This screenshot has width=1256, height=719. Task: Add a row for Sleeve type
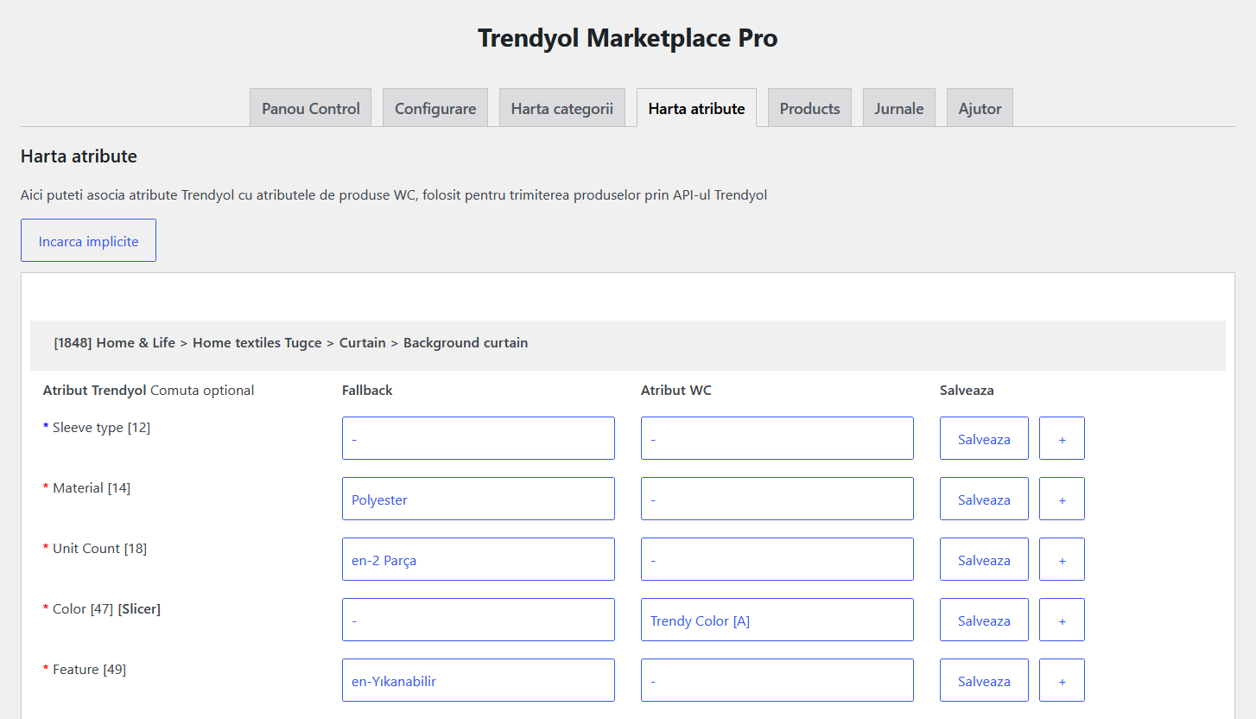click(1062, 438)
